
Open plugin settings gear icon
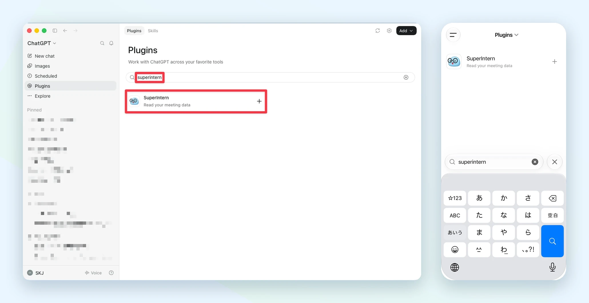tap(389, 31)
